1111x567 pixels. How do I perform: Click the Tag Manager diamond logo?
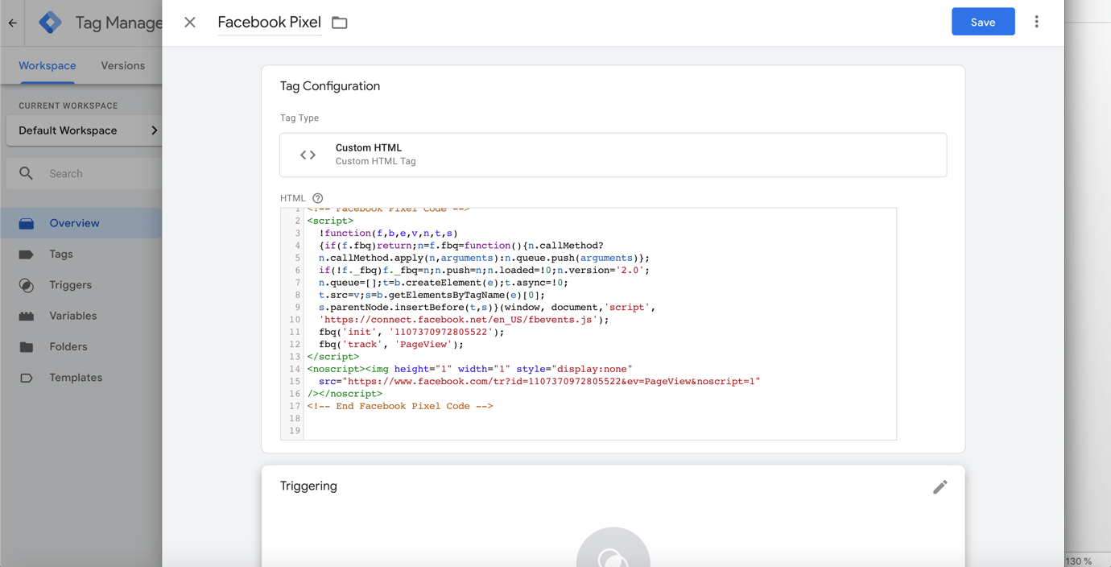50,23
